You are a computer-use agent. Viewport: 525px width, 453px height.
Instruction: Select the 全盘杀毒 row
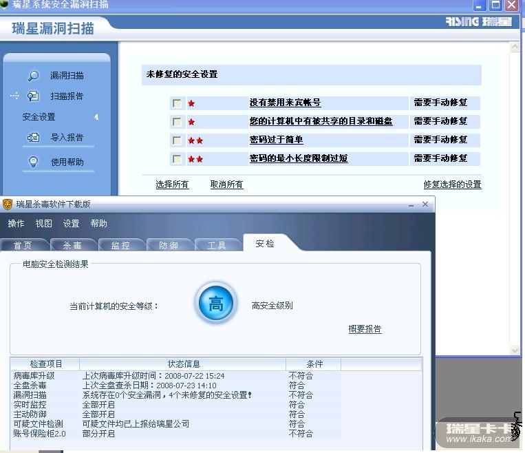(177, 386)
